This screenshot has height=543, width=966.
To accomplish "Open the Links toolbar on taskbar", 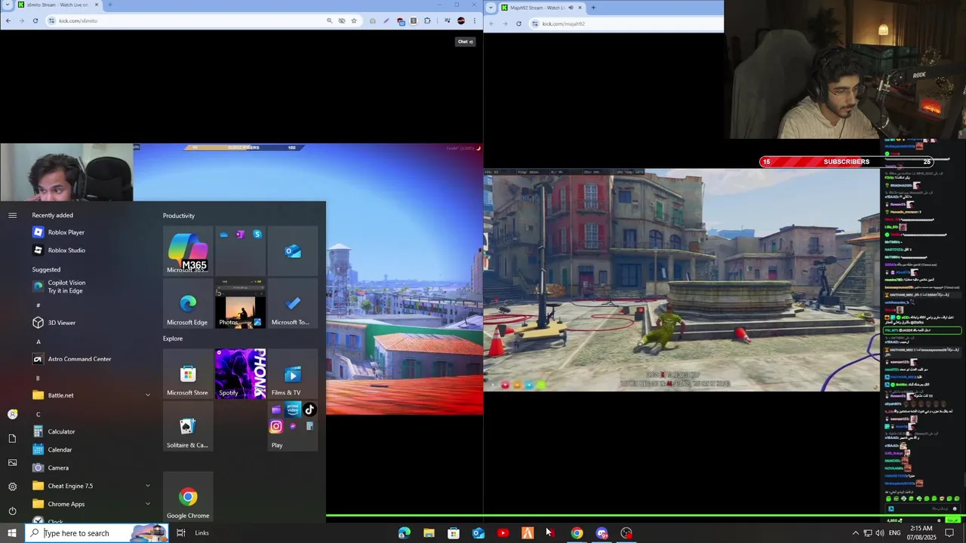I will click(x=202, y=533).
